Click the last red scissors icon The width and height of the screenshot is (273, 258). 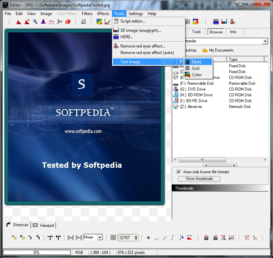(x=255, y=237)
